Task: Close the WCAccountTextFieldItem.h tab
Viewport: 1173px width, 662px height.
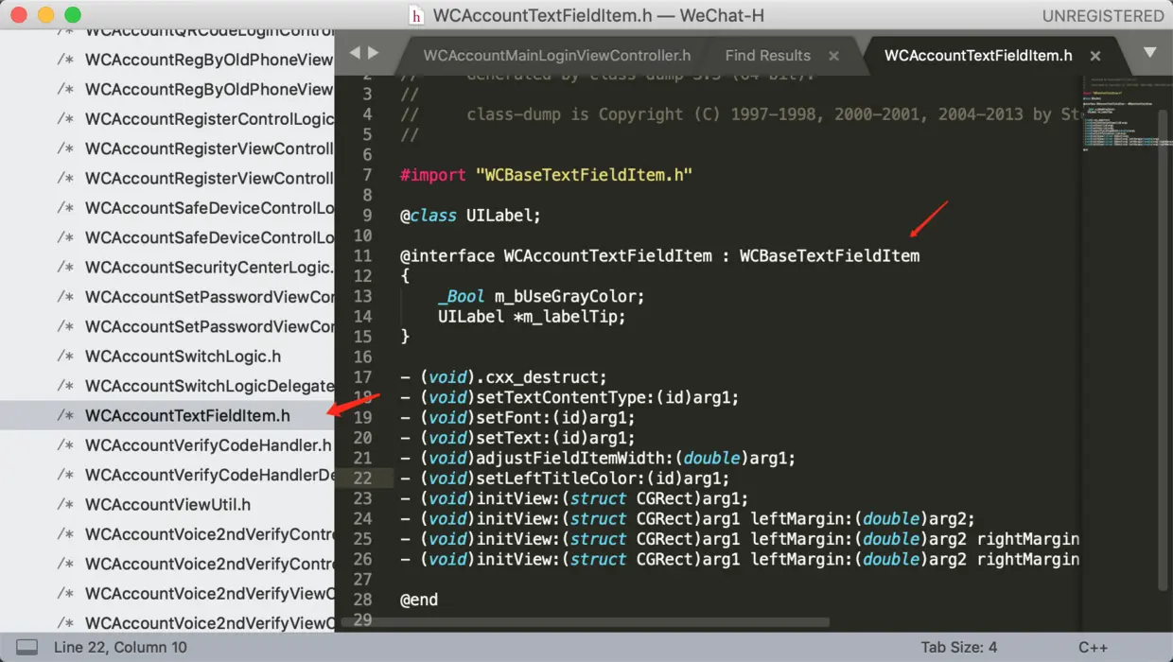Action: pyautogui.click(x=1094, y=56)
